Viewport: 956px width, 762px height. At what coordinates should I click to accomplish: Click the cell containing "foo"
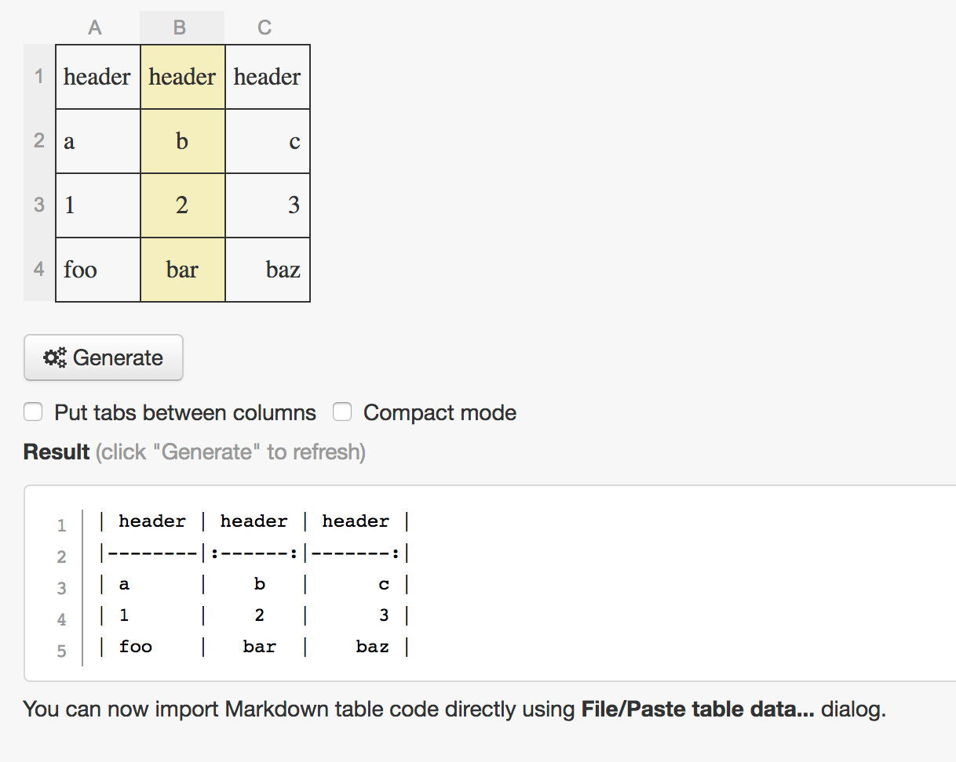tap(97, 270)
